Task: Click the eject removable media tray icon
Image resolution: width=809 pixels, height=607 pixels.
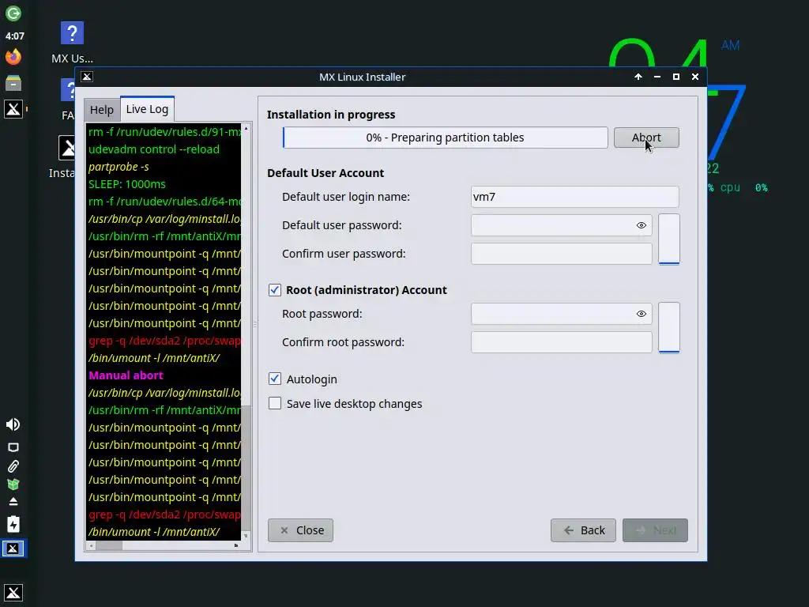Action: 13,502
